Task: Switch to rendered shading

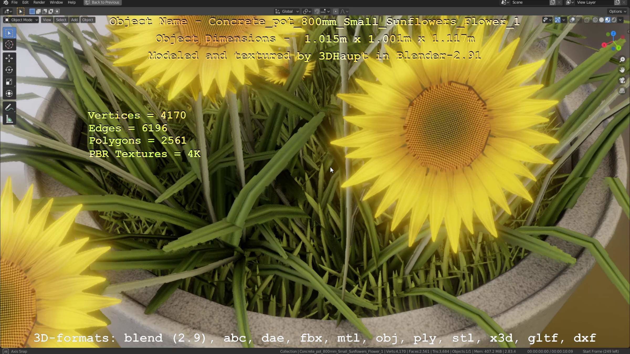Action: pos(614,20)
